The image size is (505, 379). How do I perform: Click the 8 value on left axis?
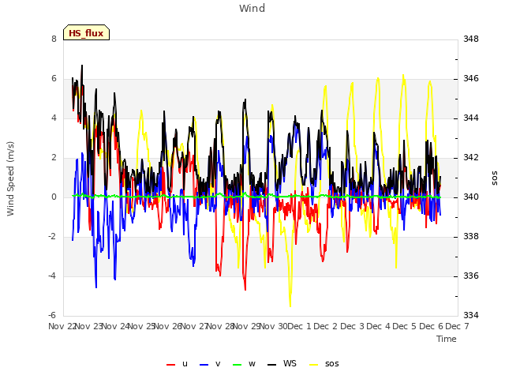pos(54,39)
